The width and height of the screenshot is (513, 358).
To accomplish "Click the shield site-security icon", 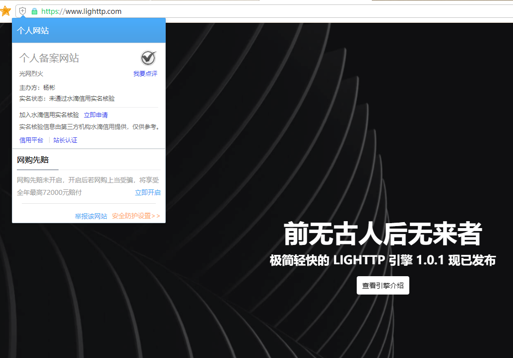I will pyautogui.click(x=23, y=11).
